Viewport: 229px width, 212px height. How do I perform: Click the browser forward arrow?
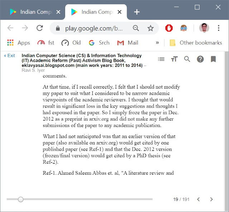[25, 28]
